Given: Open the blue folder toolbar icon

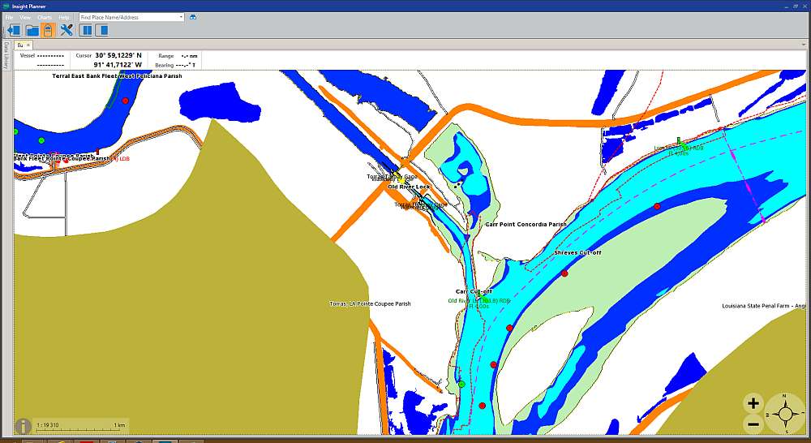Looking at the screenshot, I should click(32, 31).
